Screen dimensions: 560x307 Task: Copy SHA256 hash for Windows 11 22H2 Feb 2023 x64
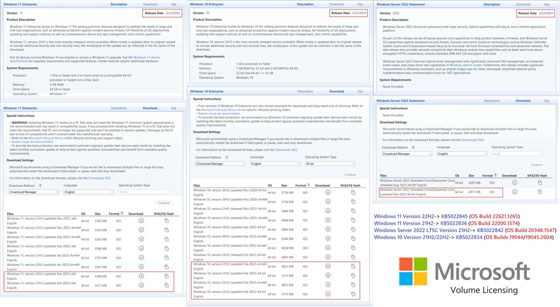pos(167,276)
